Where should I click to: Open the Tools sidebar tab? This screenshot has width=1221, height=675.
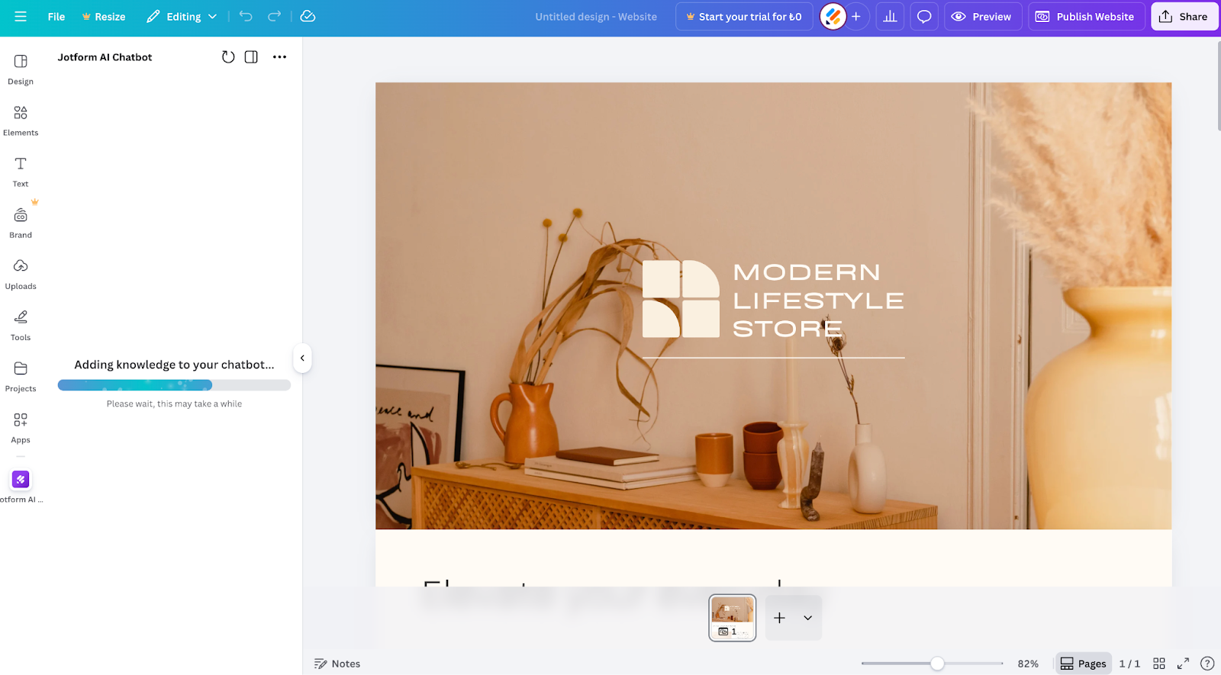pyautogui.click(x=21, y=325)
